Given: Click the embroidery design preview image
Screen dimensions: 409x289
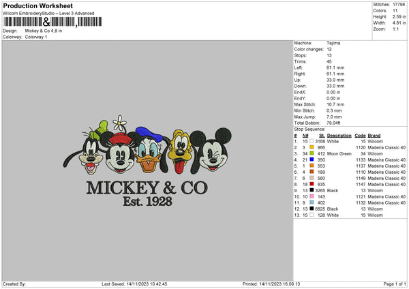Looking at the screenshot, I should tap(147, 161).
